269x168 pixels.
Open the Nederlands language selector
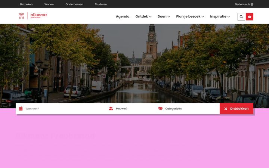pyautogui.click(x=244, y=4)
